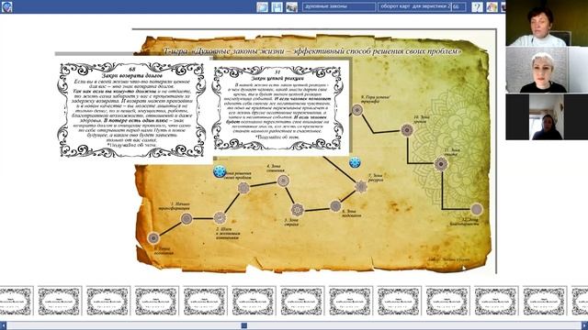
Task: Select the middle participant video with blonde woman
Action: 547,70
